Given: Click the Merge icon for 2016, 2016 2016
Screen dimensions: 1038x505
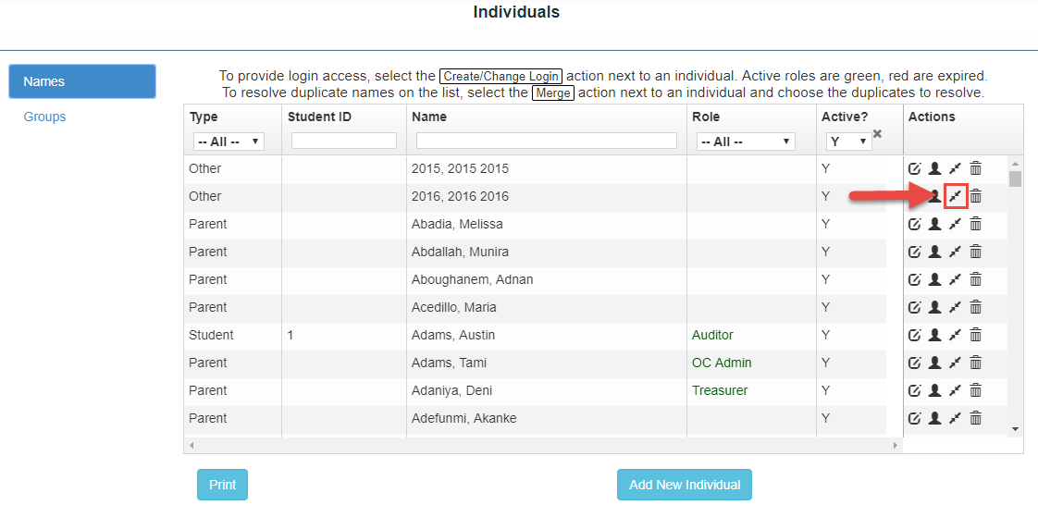Looking at the screenshot, I should point(956,196).
